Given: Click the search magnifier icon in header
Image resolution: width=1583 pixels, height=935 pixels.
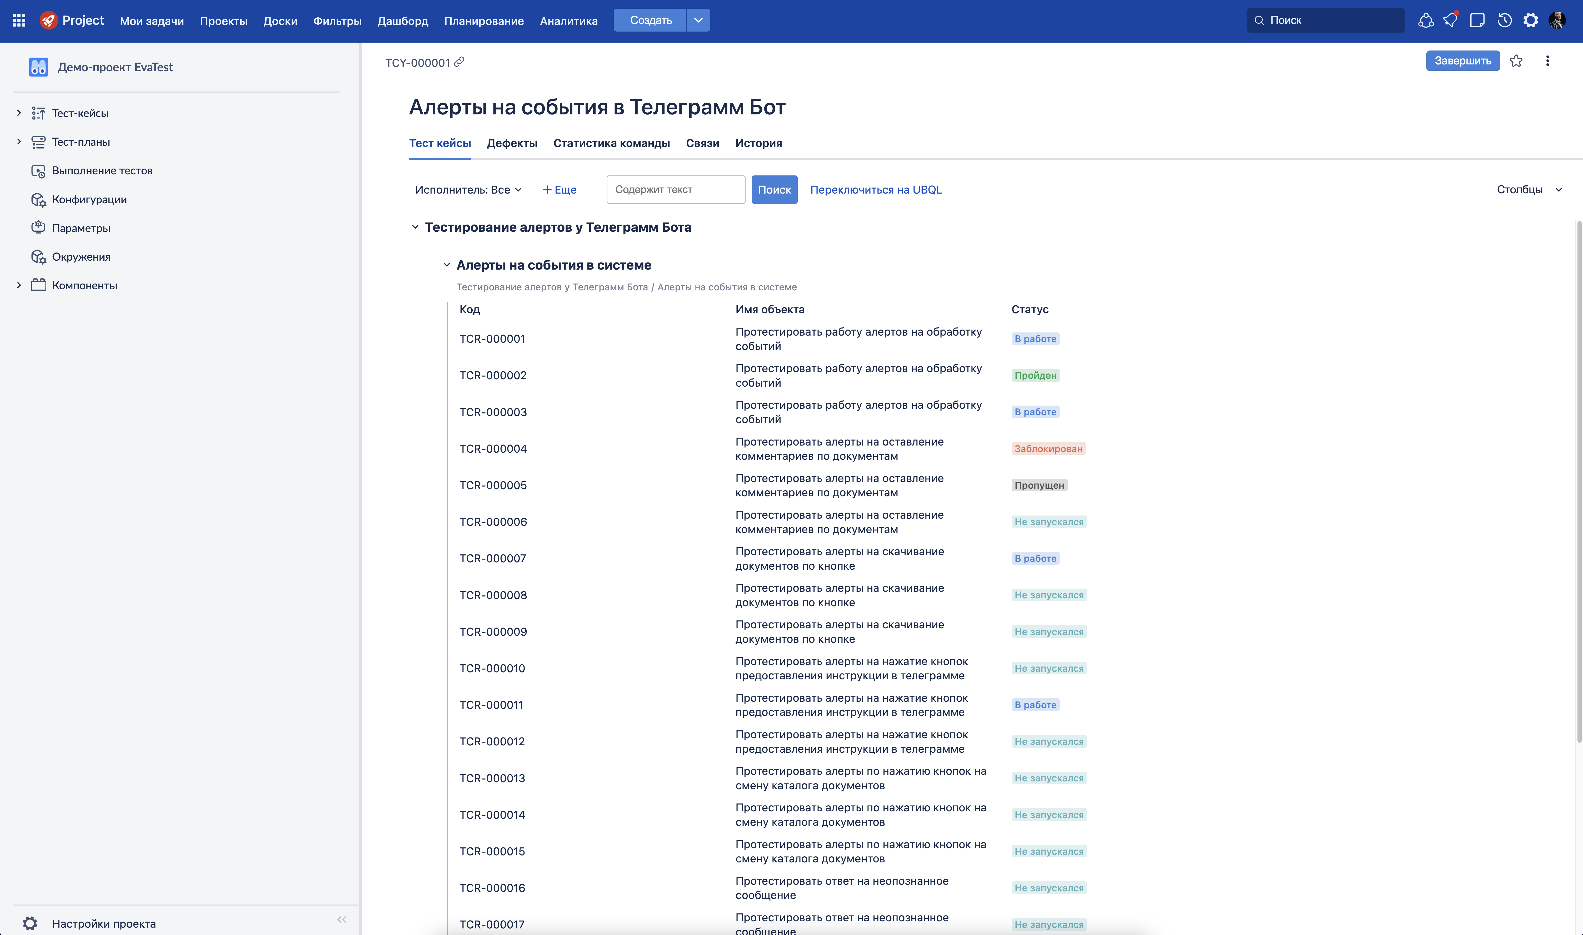Looking at the screenshot, I should point(1259,20).
